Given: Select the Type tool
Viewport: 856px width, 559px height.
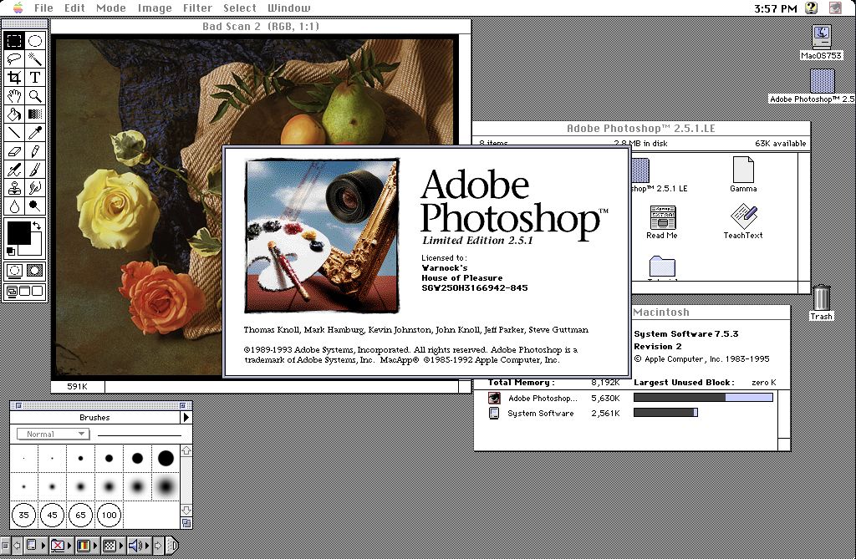Looking at the screenshot, I should pos(35,78).
